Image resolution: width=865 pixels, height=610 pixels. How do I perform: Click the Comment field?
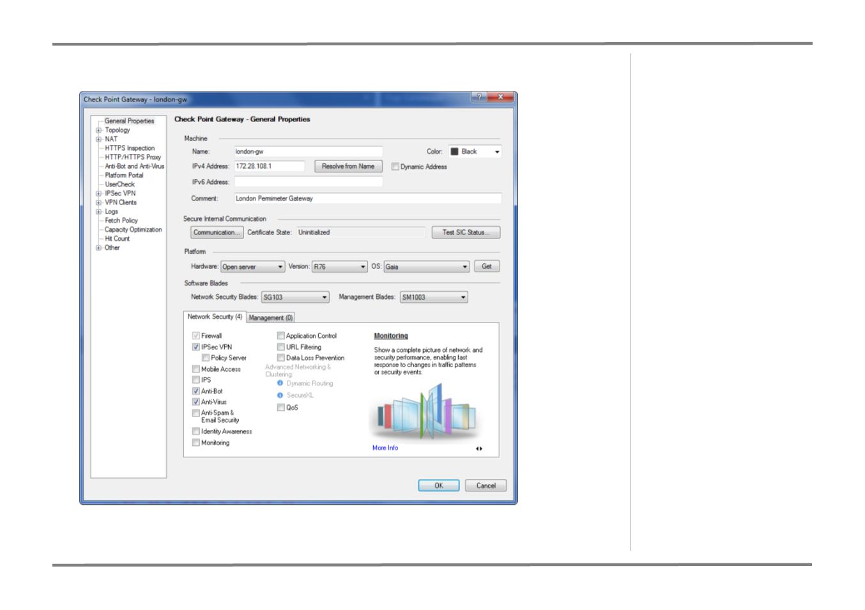pos(367,199)
